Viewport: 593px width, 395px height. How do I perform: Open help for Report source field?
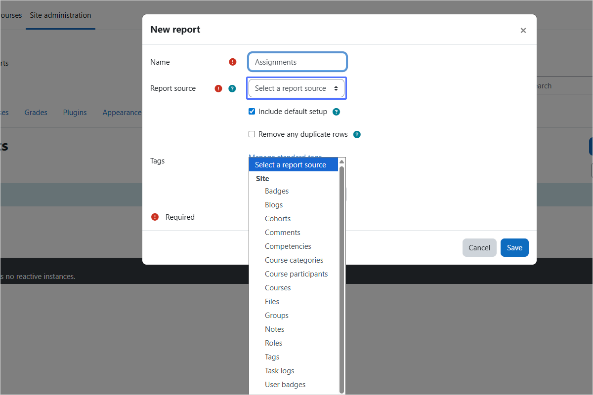pos(232,89)
